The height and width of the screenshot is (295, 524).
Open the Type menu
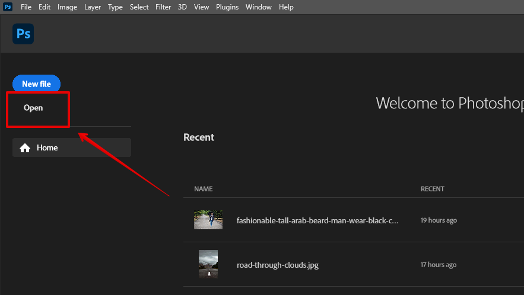click(x=115, y=7)
